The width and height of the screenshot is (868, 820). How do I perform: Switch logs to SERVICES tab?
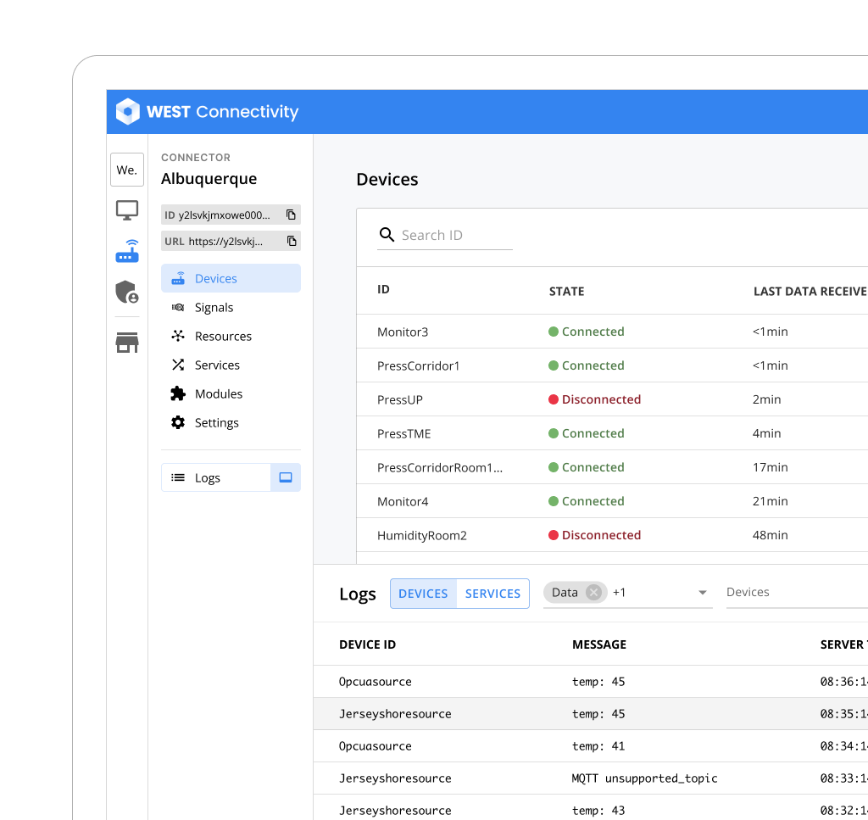pos(492,594)
